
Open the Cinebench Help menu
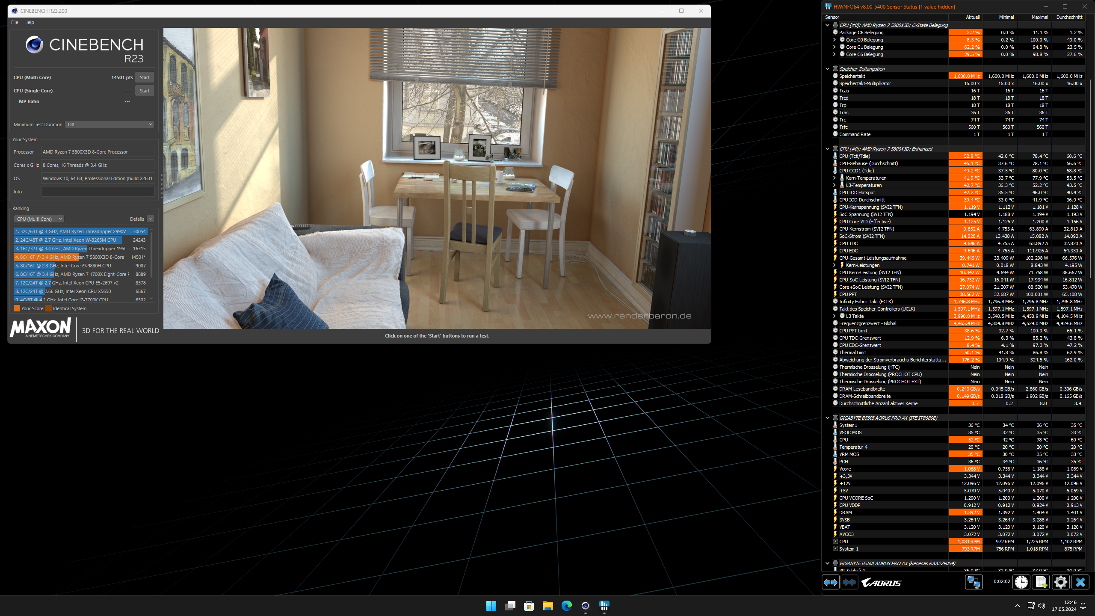coord(29,22)
